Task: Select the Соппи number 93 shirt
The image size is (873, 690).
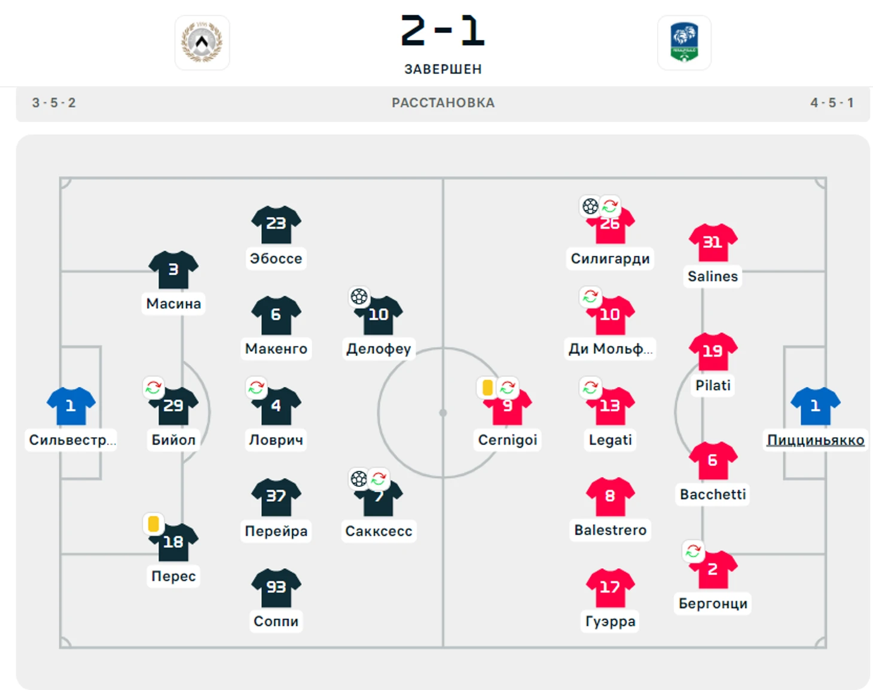Action: pyautogui.click(x=276, y=587)
